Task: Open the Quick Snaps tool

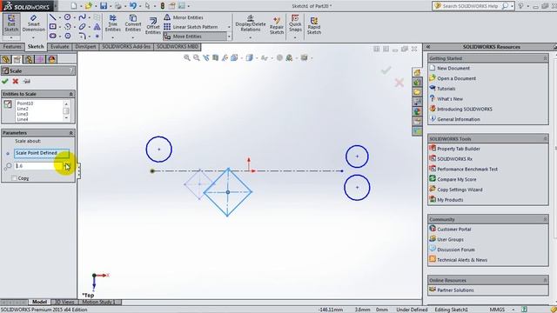Action: [x=295, y=23]
